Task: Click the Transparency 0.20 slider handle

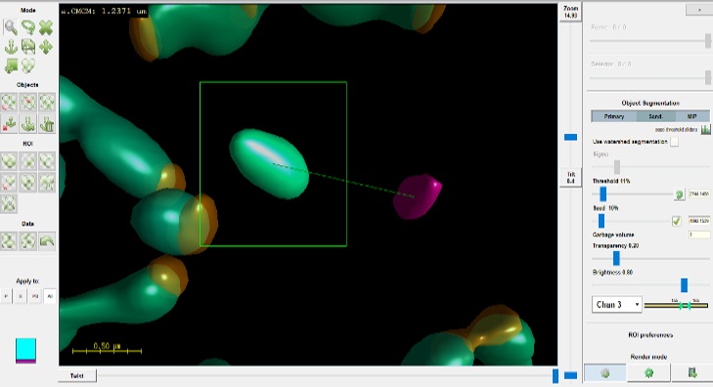Action: tap(616, 258)
